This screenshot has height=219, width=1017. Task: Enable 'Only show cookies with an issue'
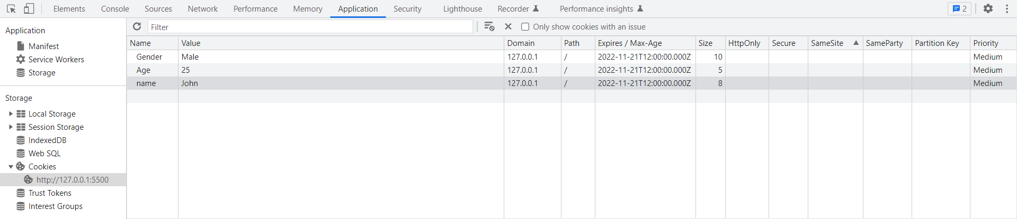(x=525, y=27)
